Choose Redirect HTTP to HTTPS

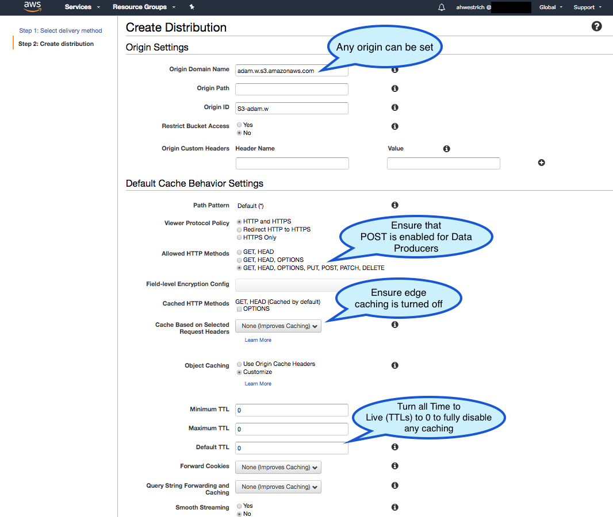pyautogui.click(x=239, y=230)
